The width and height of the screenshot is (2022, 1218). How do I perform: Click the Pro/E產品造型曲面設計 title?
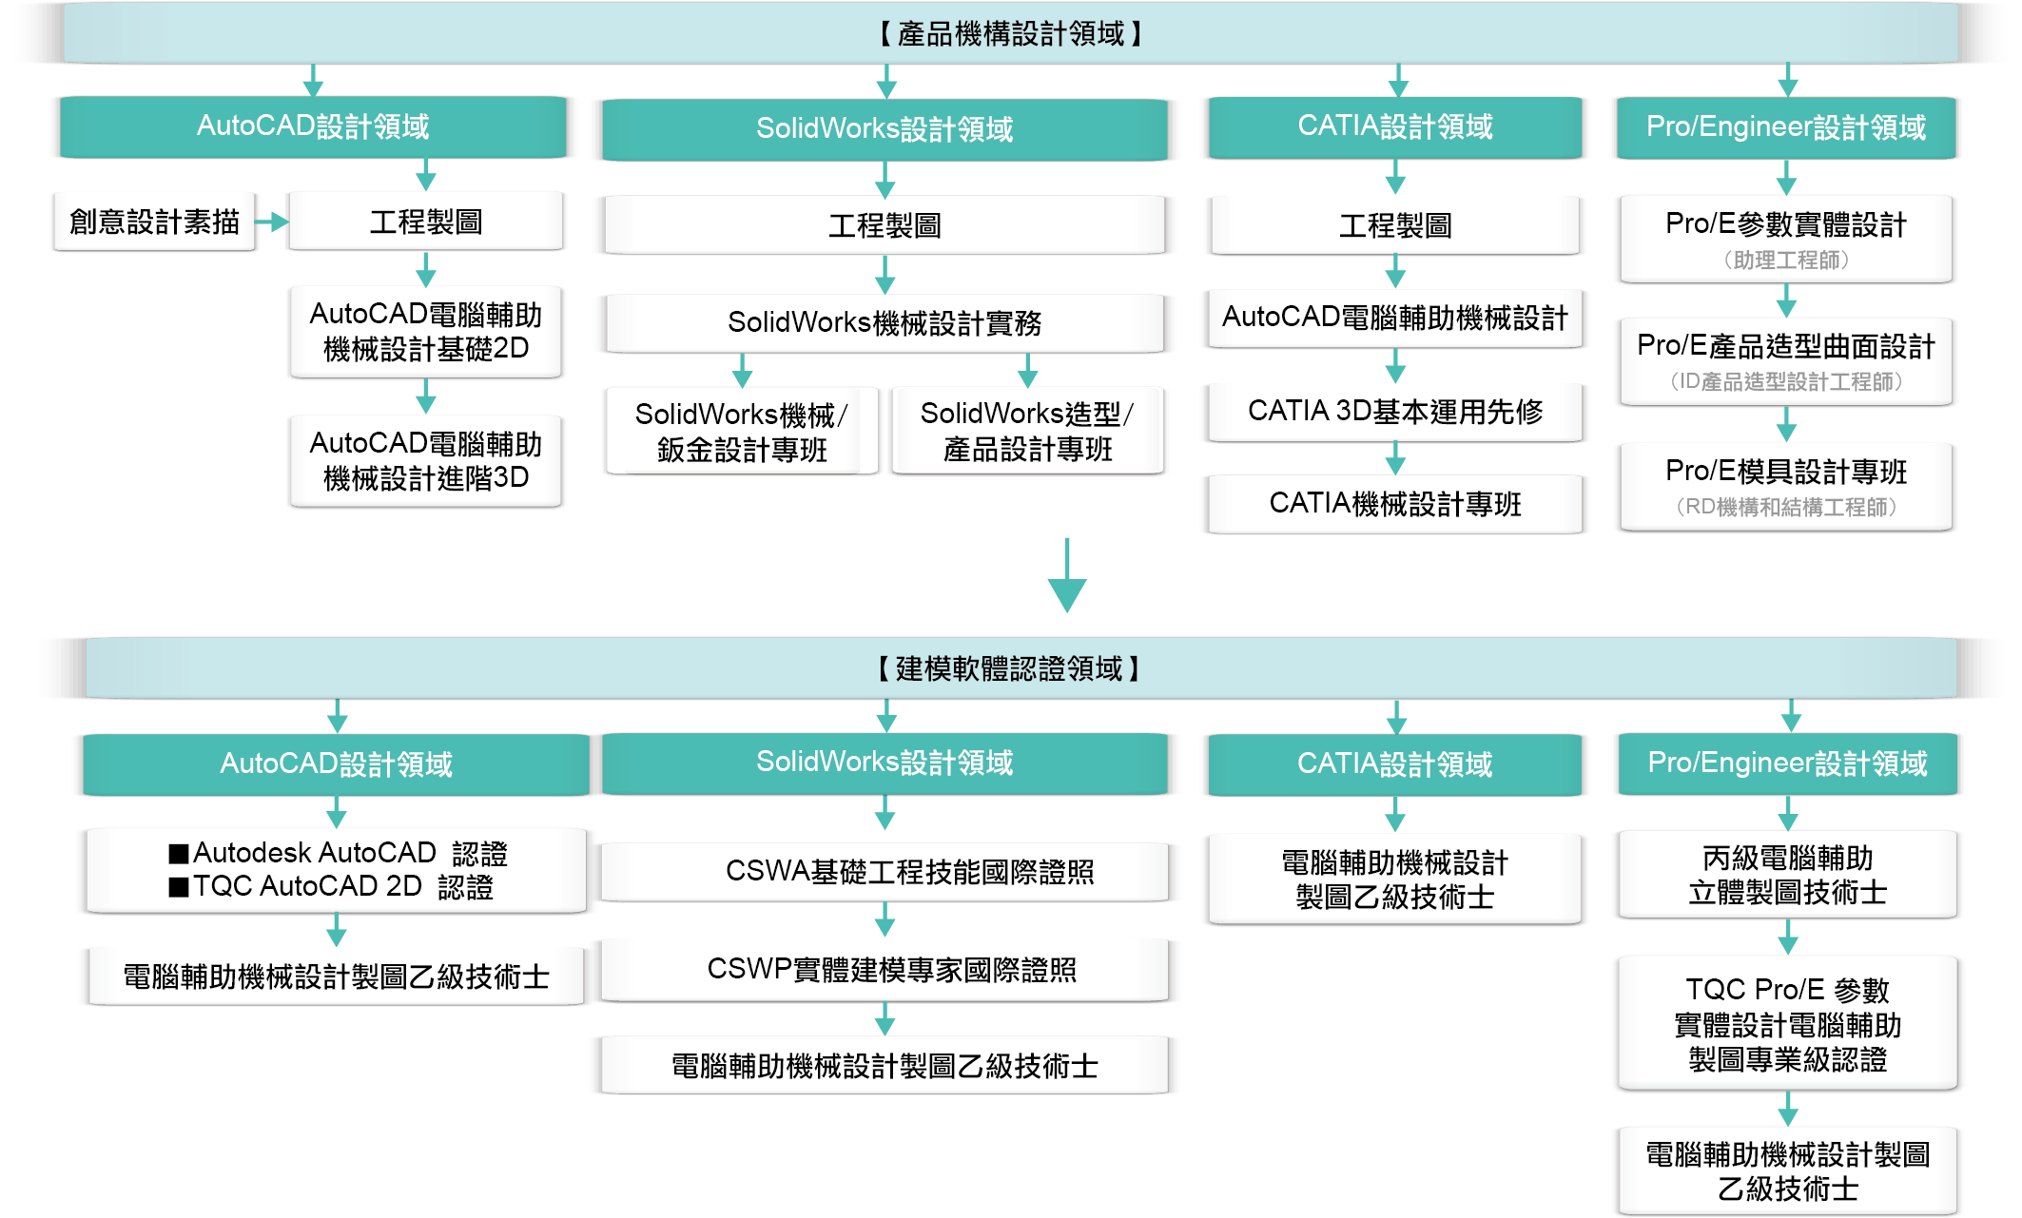(x=1786, y=346)
